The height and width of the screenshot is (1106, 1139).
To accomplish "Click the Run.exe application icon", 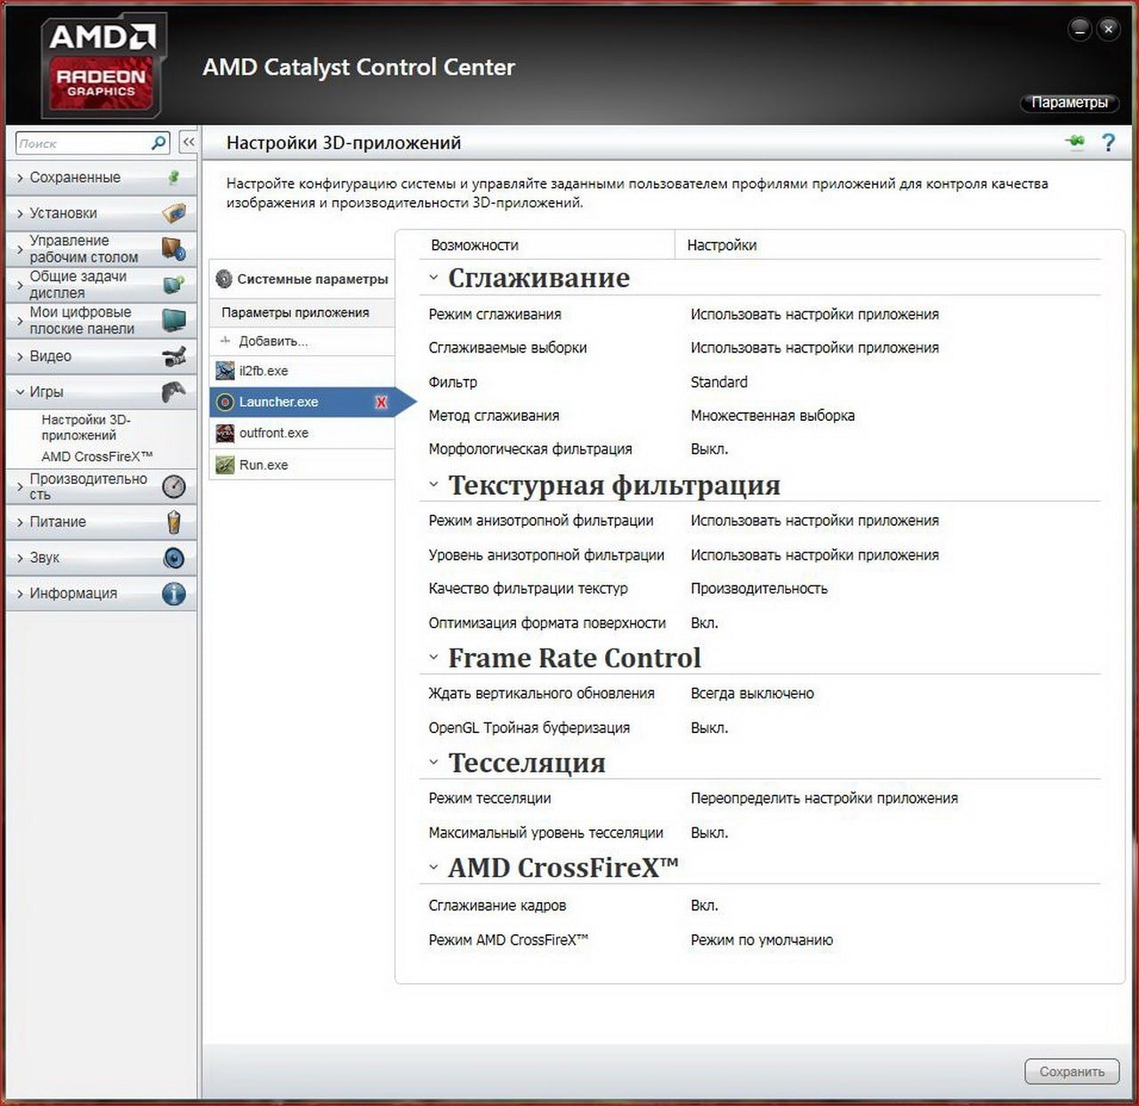I will (225, 464).
